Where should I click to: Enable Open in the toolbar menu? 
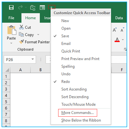81,28
